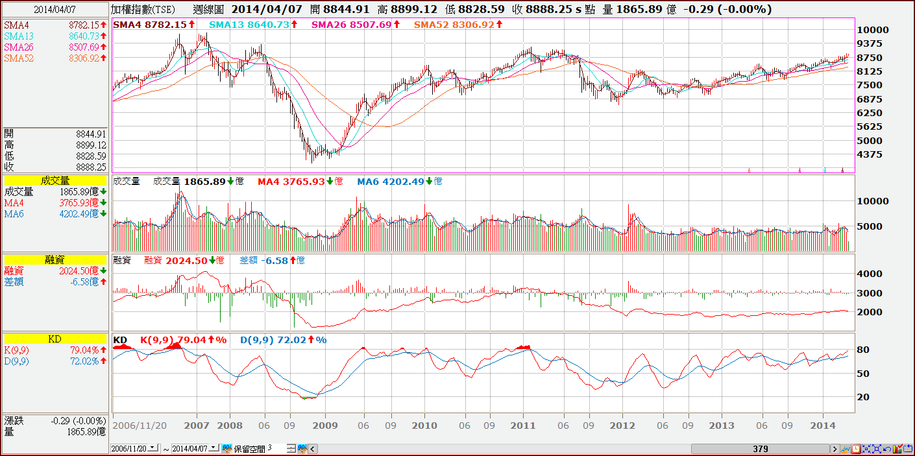The height and width of the screenshot is (456, 915).
Task: Click the 2014/04/07 date header box
Action: tap(55, 9)
